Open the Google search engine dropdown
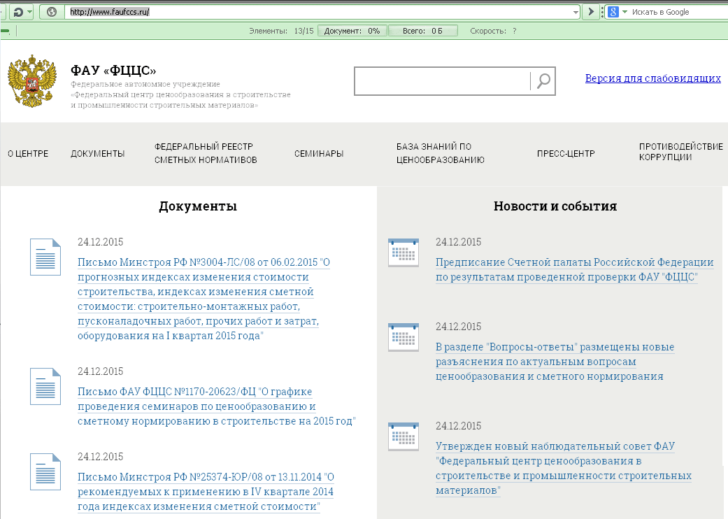This screenshot has width=728, height=519. tap(624, 12)
